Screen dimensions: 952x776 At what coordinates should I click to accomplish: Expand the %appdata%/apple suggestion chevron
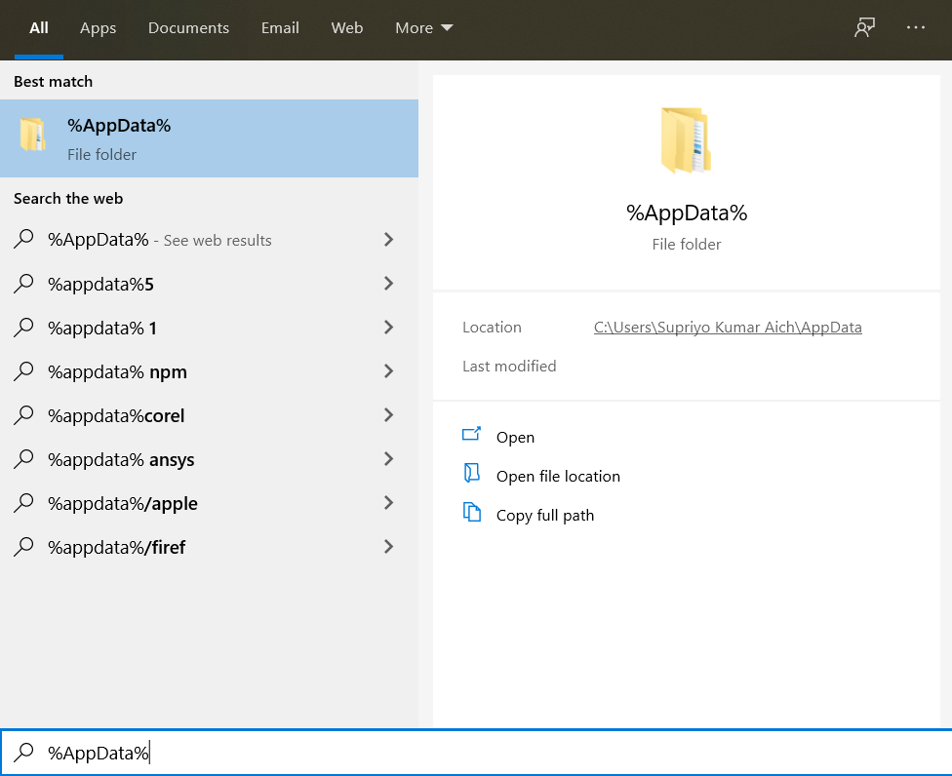pos(388,503)
